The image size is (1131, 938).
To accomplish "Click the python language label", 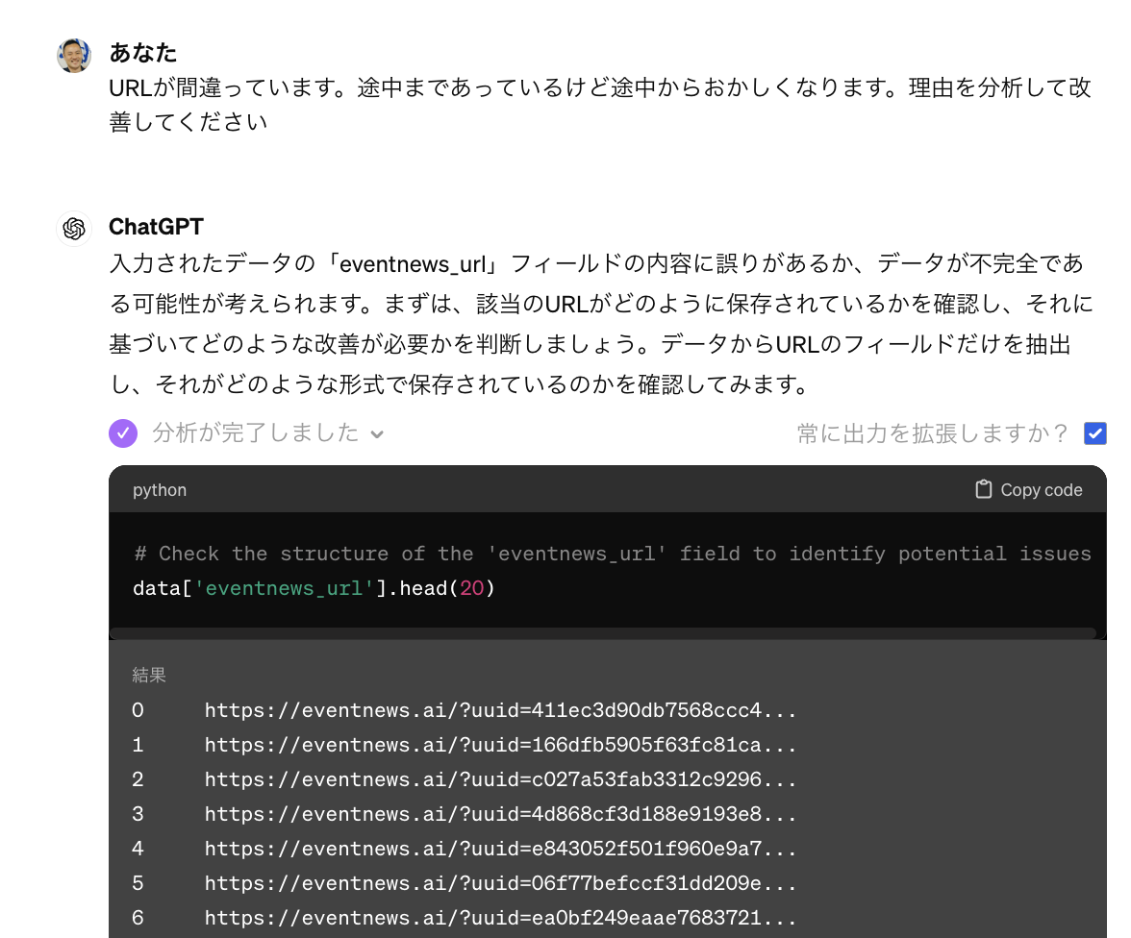I will (160, 490).
